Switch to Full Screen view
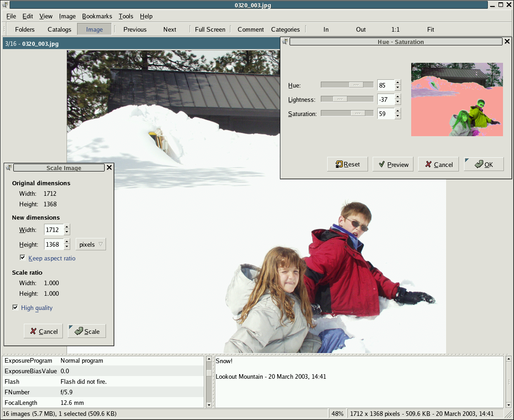514x420 pixels. 210,29
